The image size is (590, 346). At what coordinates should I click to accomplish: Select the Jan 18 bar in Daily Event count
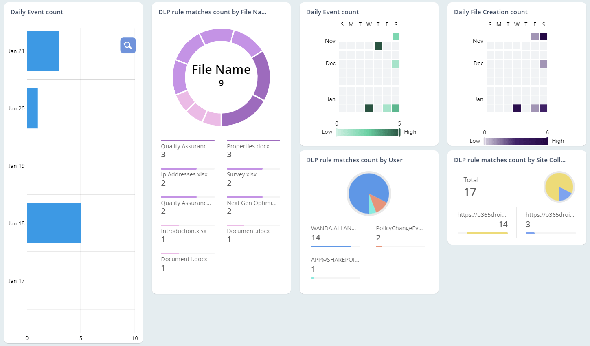coord(53,223)
